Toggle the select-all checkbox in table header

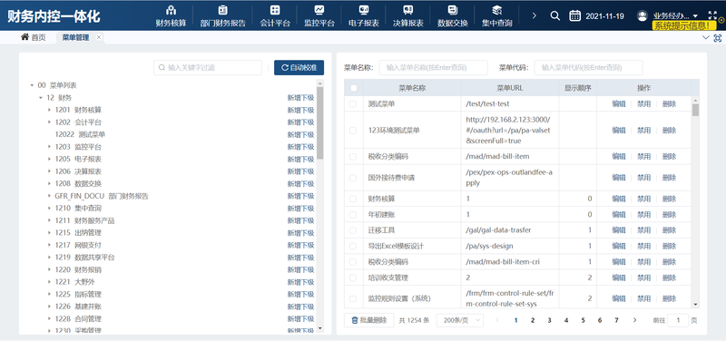(x=354, y=88)
